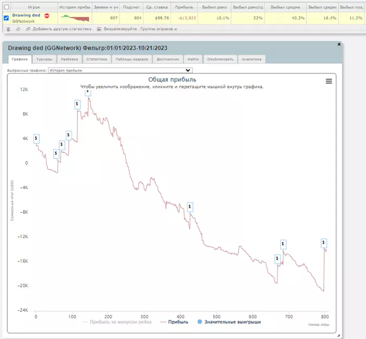The height and width of the screenshot is (339, 366).
Task: Open the chart hamburger context menu
Action: (329, 81)
